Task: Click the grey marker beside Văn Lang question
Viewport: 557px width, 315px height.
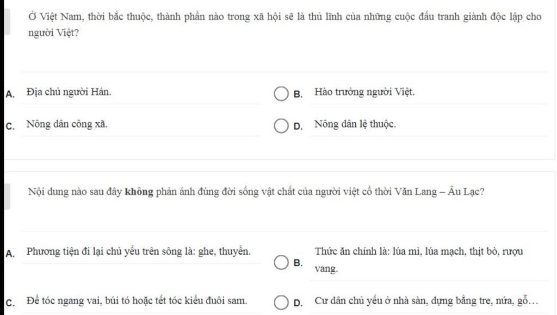Action: (7, 197)
